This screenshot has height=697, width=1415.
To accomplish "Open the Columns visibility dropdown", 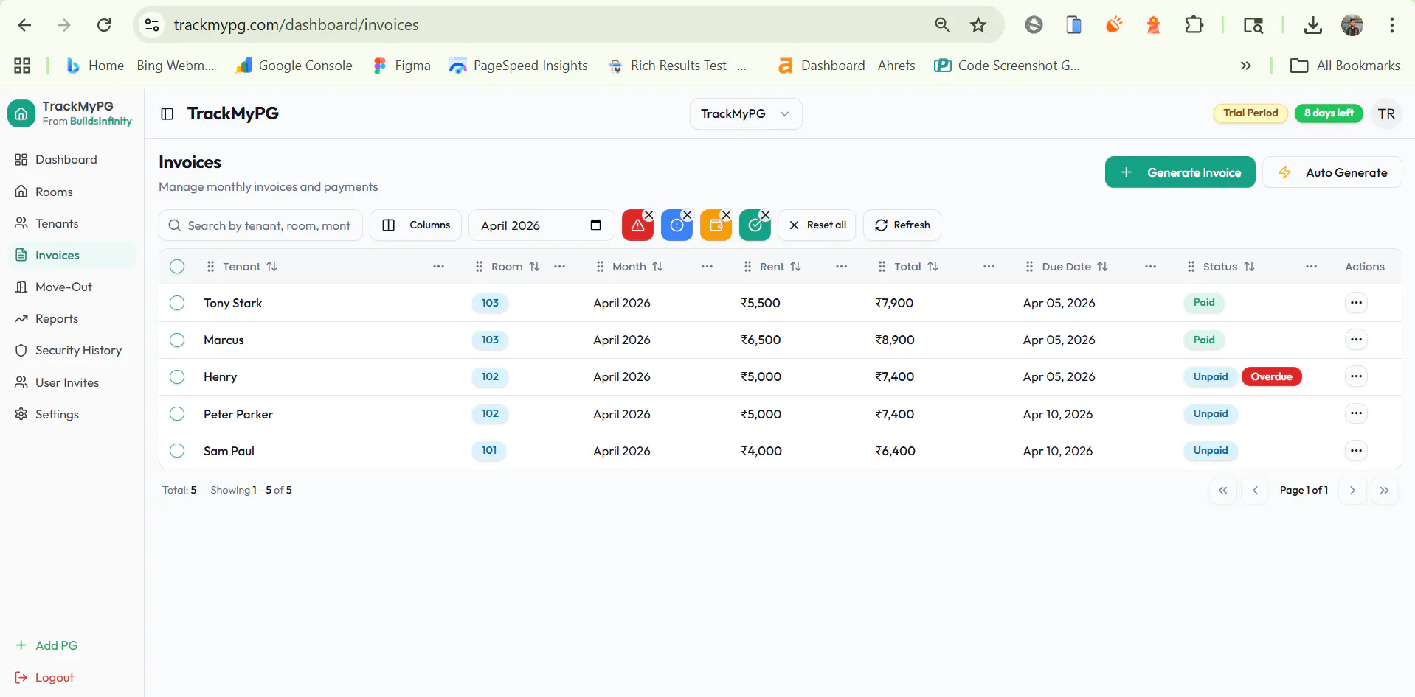I will 416,225.
